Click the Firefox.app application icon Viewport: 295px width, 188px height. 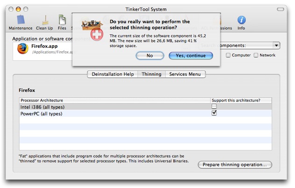tap(23, 48)
